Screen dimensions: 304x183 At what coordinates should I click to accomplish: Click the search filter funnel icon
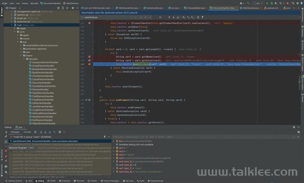click(203, 18)
